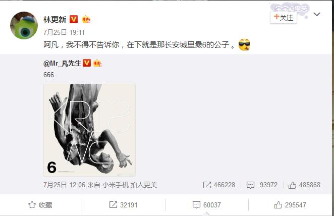Open the post options chevron dropdown
The width and height of the screenshot is (334, 216).
pyautogui.click(x=317, y=15)
